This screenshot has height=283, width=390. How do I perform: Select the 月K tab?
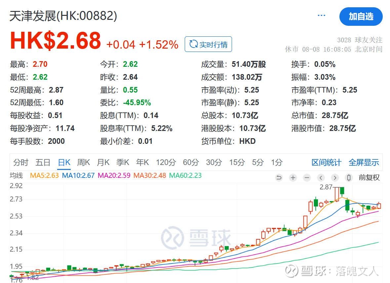tap(103, 163)
